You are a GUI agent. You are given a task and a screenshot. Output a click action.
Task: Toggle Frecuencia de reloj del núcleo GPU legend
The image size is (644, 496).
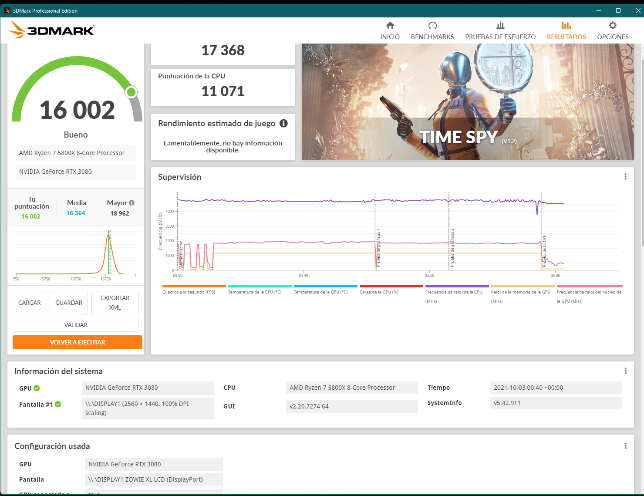coord(590,295)
